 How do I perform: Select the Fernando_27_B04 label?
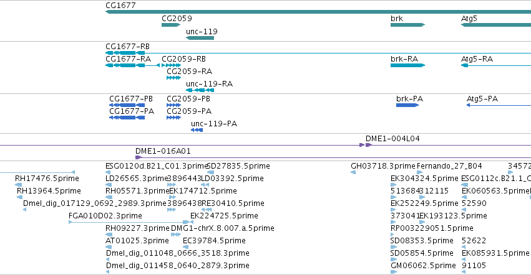(x=449, y=166)
